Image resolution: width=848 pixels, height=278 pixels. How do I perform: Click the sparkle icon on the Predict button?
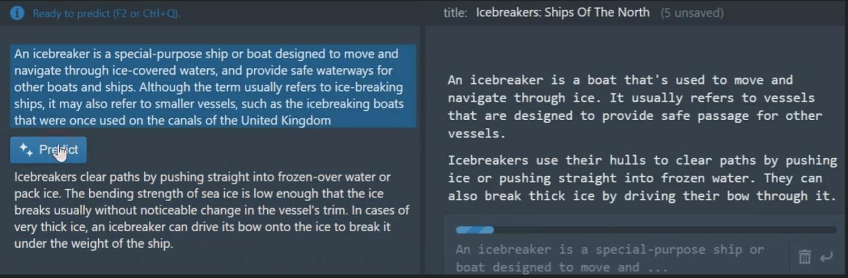coord(25,150)
